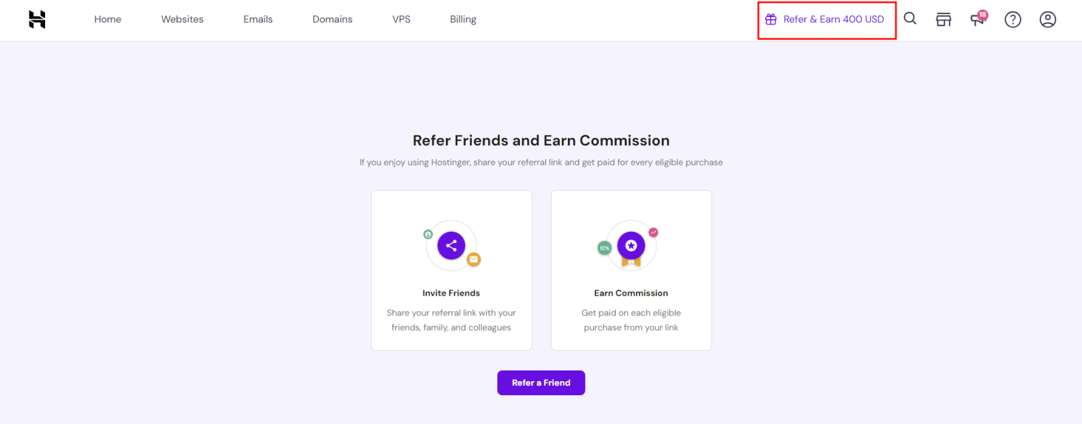Select the Invite Friends card
1082x424 pixels.
[x=452, y=270]
